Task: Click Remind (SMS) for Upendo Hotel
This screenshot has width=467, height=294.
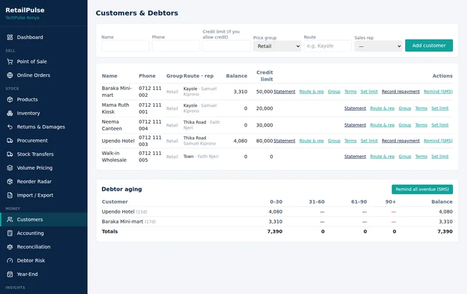Action: point(438,141)
